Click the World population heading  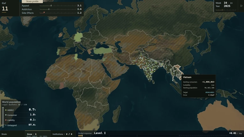[11, 102]
